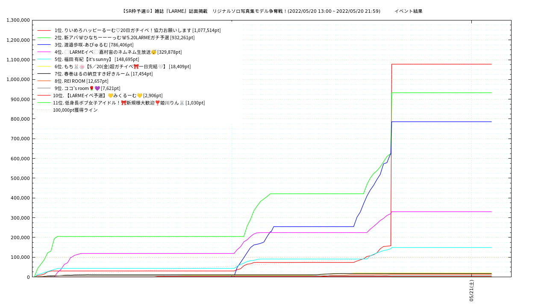Click the red line swatch for 1位
Screen dimensions: 547x307
tap(44, 30)
